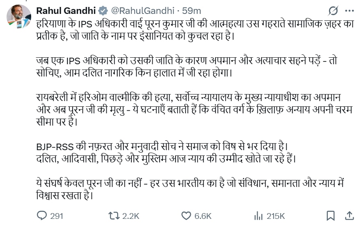
Task: Click the 2.2K reposts count
Action: (x=131, y=216)
